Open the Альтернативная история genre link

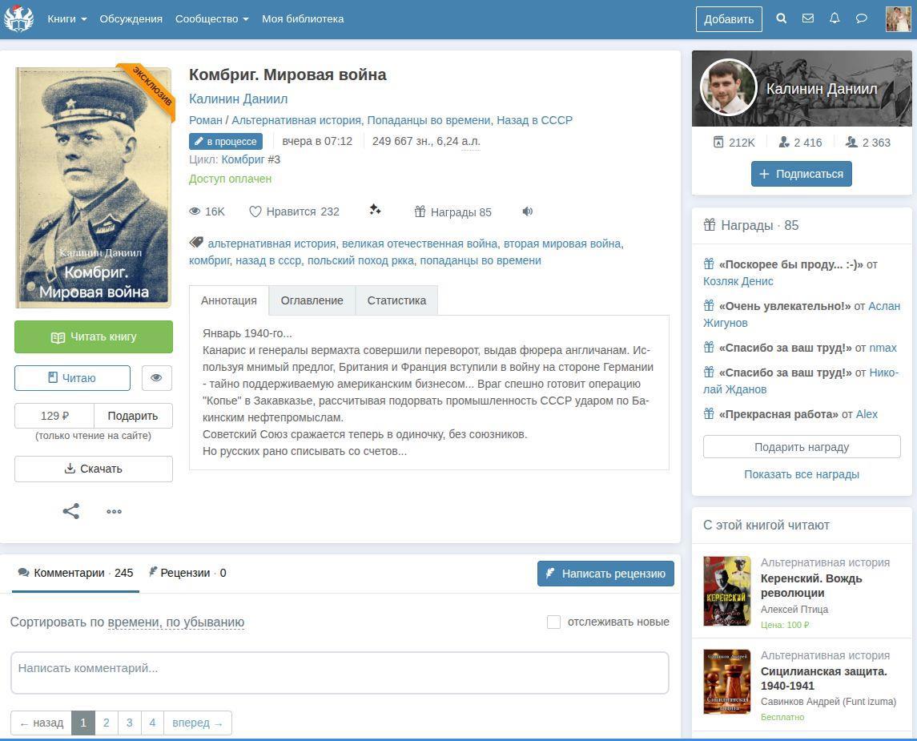(x=296, y=120)
